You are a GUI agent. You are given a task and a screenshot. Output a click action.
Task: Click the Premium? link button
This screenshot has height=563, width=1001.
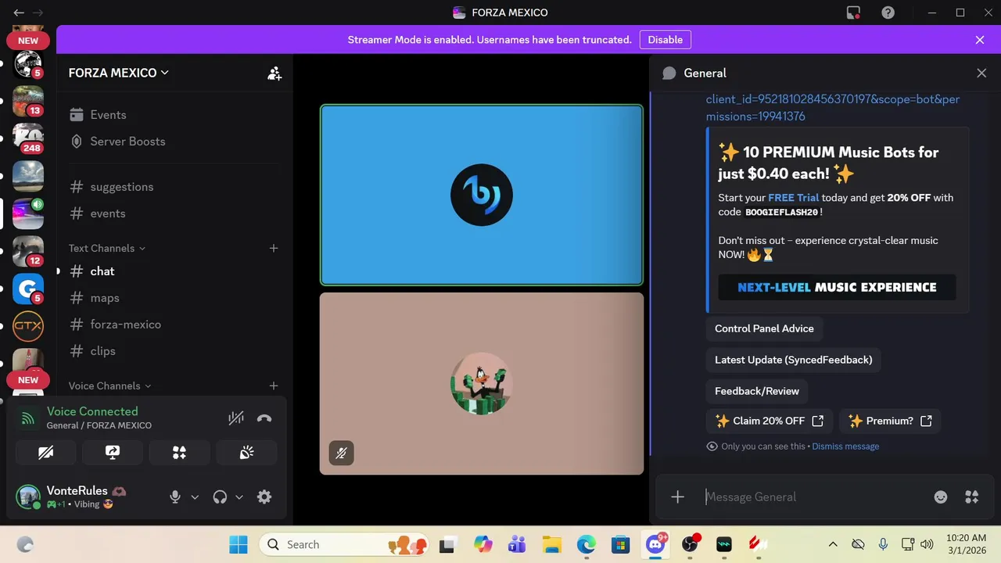coord(890,421)
